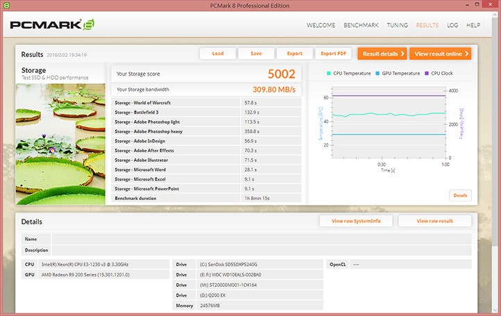Toggle the CPU Temperature legend swatch
The width and height of the screenshot is (501, 316).
[329, 73]
